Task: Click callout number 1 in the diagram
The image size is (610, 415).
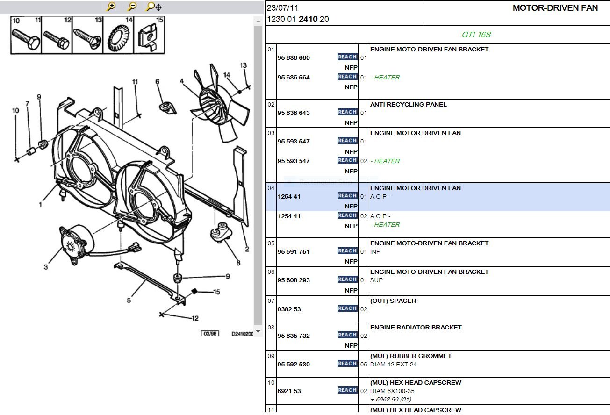Action: [41, 204]
